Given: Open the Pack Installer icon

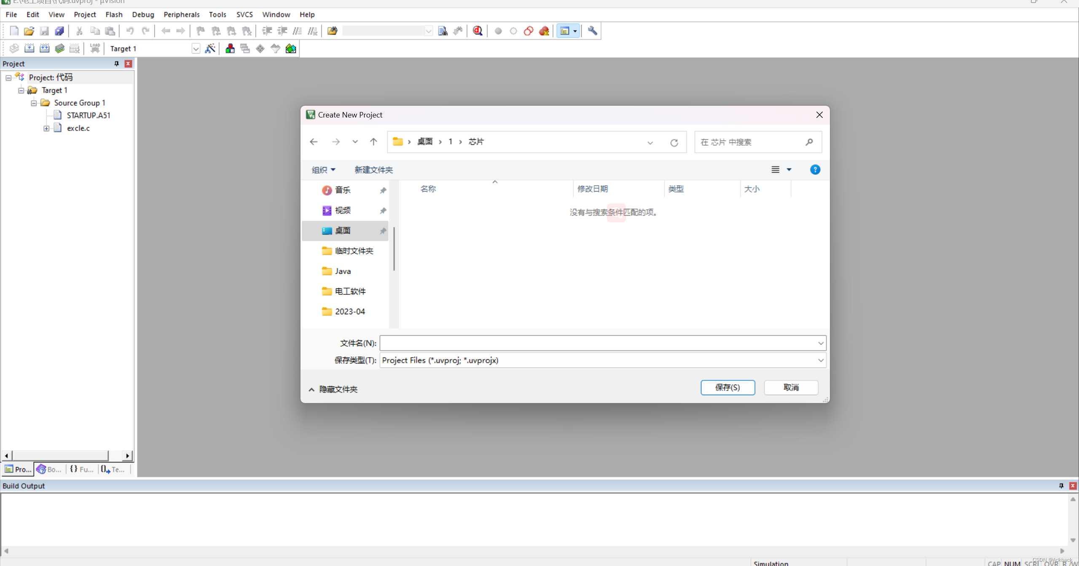Looking at the screenshot, I should click(291, 48).
